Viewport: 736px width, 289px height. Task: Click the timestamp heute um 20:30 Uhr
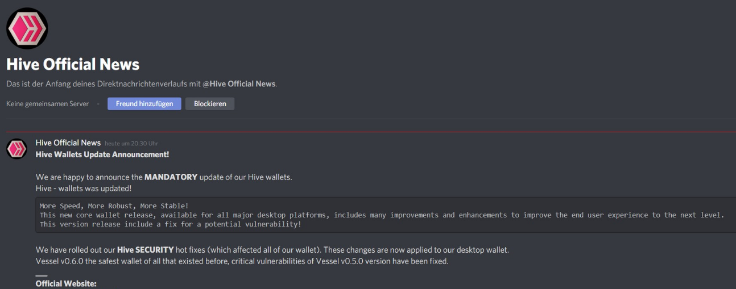(x=131, y=143)
